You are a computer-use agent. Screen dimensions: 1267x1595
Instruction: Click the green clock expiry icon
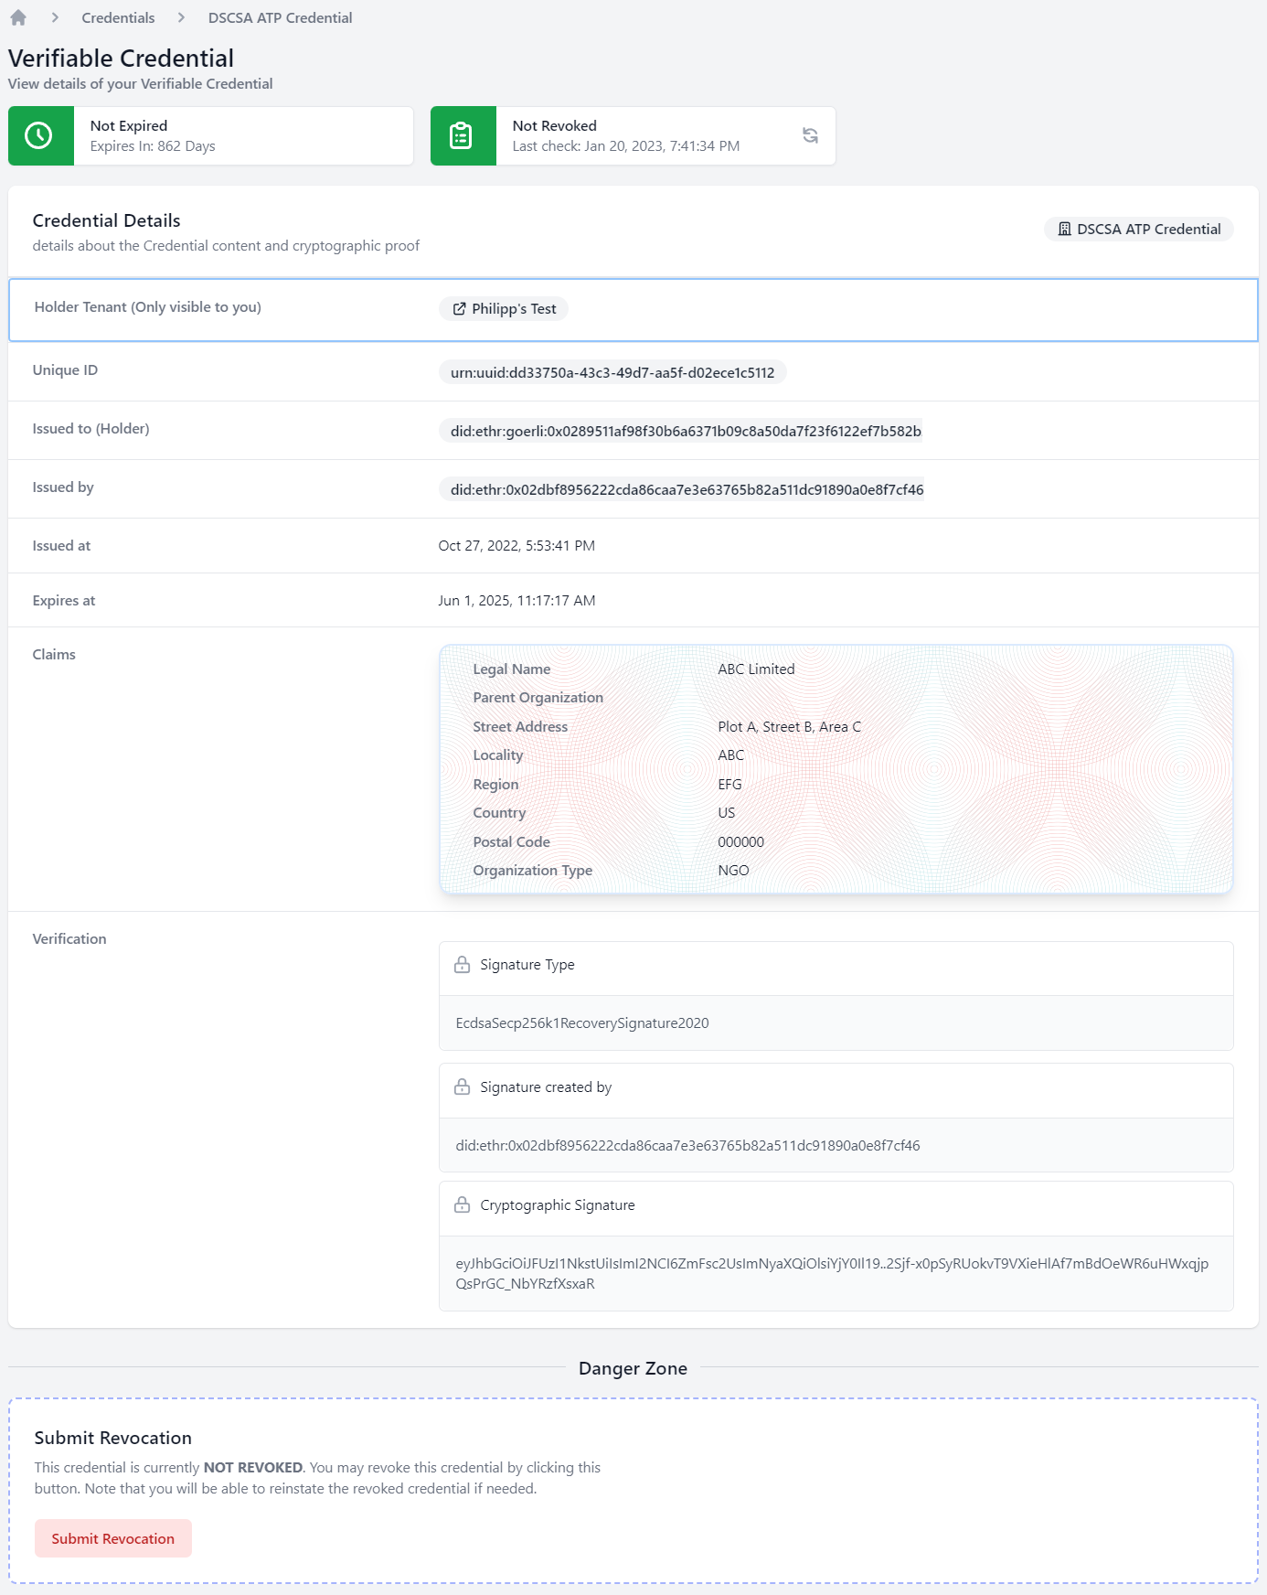tap(40, 135)
